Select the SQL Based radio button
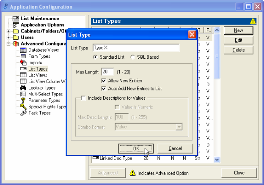 pos(133,57)
